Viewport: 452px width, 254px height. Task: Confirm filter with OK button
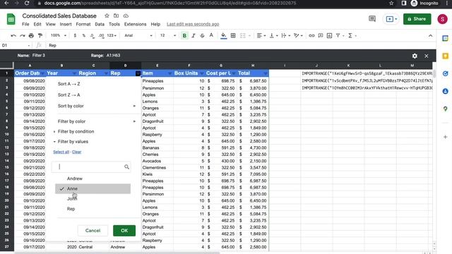pos(124,231)
